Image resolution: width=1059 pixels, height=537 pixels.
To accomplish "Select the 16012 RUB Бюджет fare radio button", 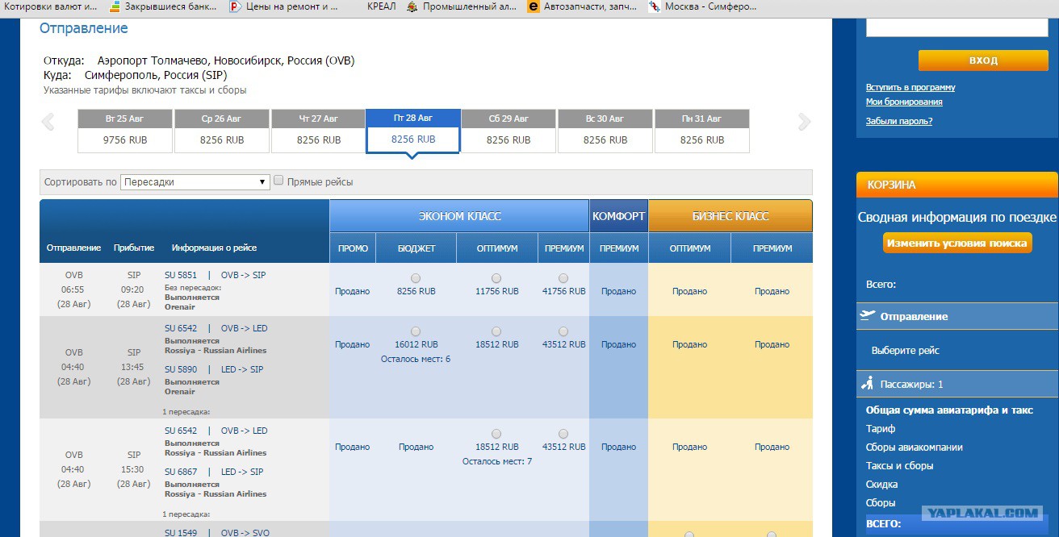I will [x=416, y=331].
